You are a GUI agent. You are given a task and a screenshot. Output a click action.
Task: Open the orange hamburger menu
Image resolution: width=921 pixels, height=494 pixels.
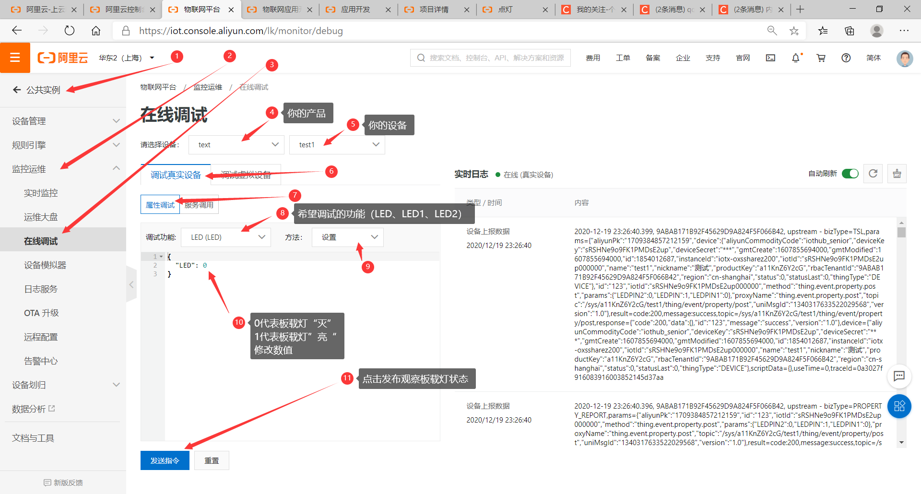coord(15,58)
